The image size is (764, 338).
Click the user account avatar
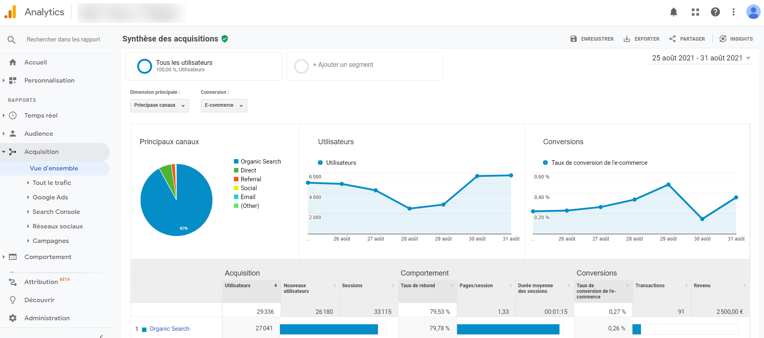pos(753,12)
